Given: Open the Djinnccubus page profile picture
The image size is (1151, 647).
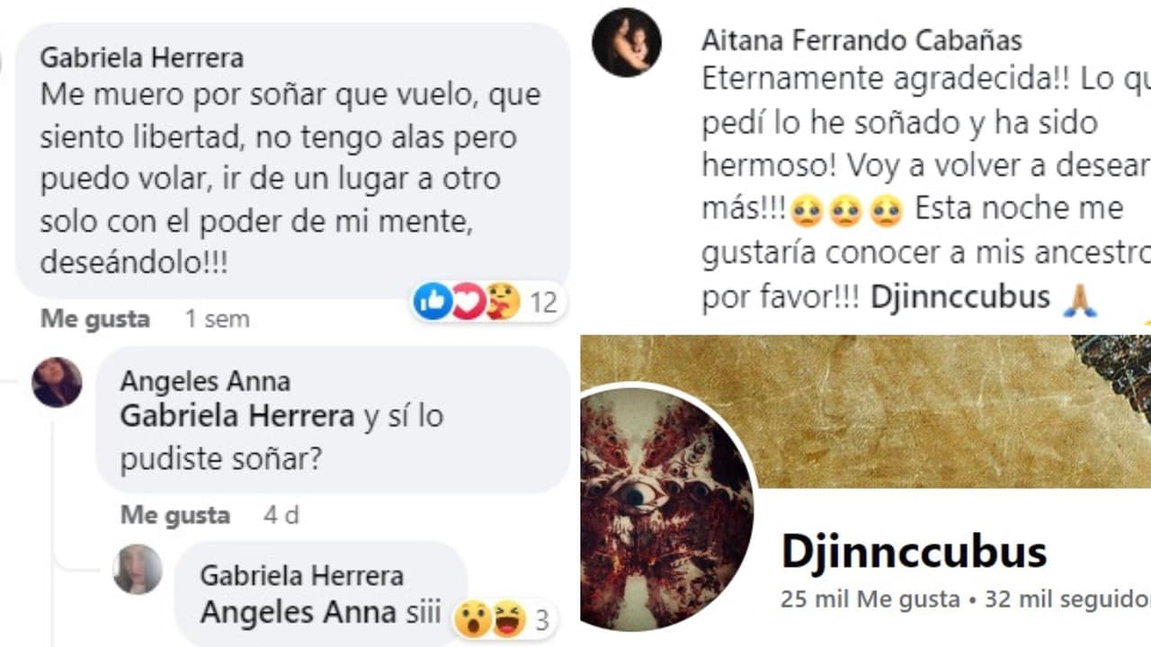Looking at the screenshot, I should pos(666,509).
